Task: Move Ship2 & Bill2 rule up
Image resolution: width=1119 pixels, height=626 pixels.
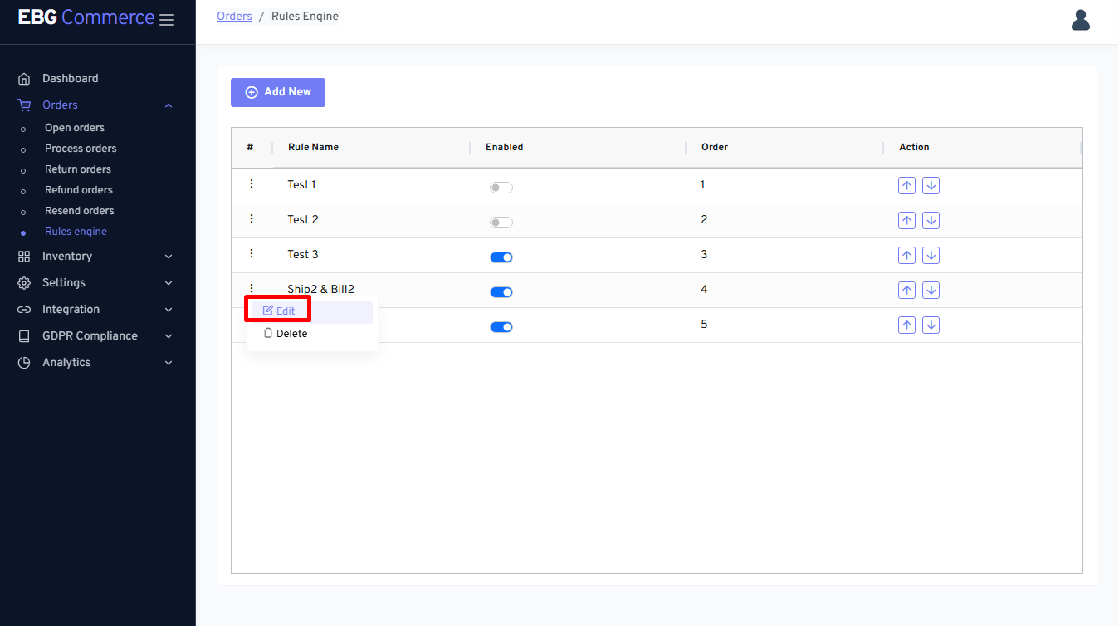Action: click(906, 291)
